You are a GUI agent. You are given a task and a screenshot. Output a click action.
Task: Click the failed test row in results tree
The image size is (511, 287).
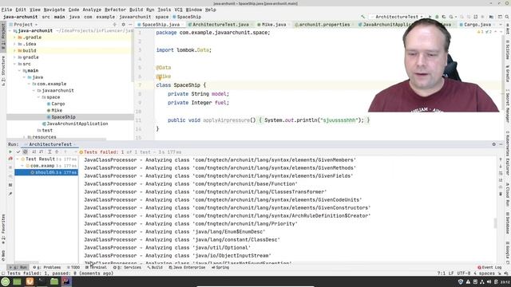46,172
